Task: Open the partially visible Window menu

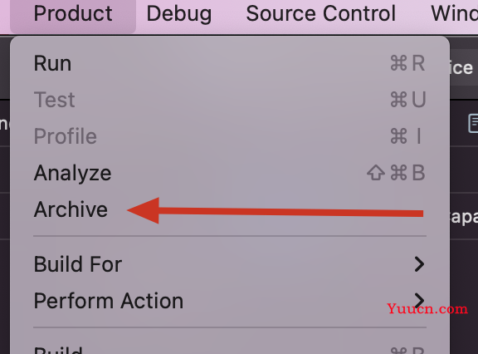Action: point(454,14)
